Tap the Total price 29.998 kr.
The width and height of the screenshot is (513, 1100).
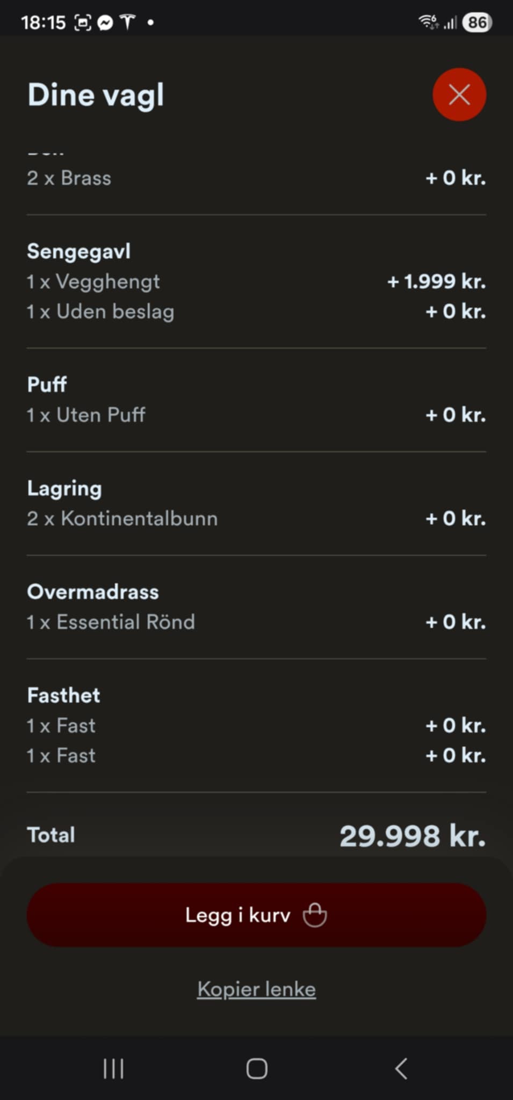[412, 836]
